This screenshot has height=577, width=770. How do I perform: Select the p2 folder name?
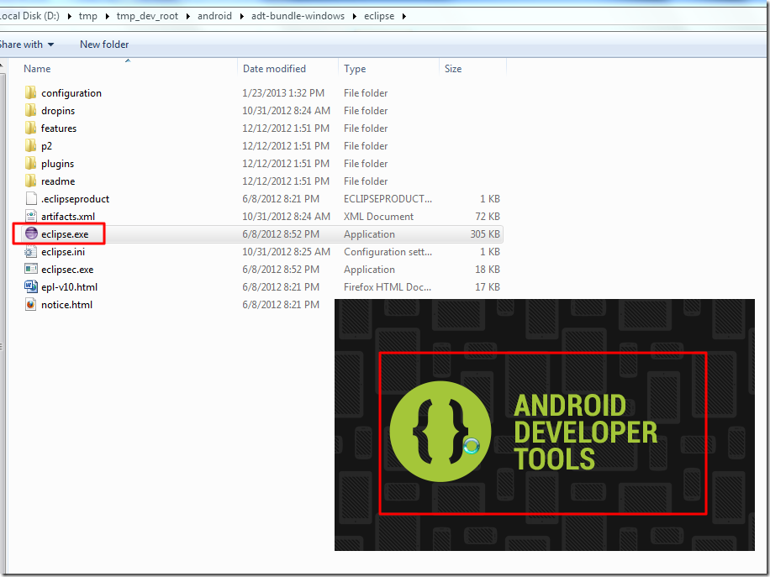[46, 146]
